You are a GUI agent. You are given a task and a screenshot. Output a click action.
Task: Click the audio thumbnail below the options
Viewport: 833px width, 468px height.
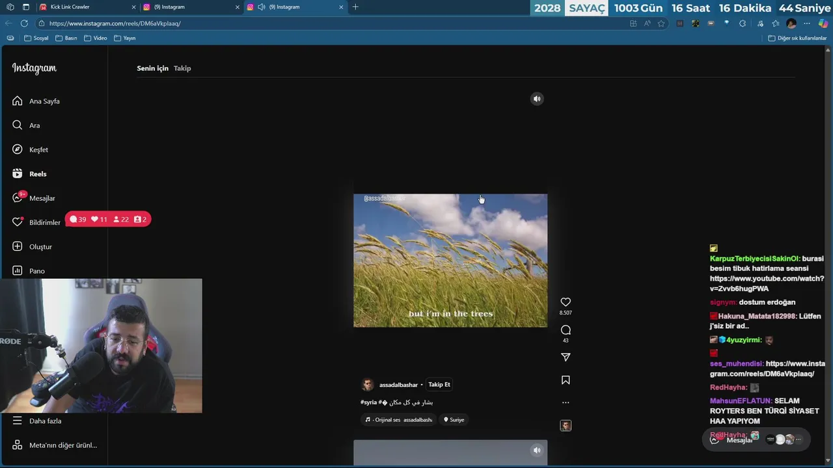click(x=566, y=426)
